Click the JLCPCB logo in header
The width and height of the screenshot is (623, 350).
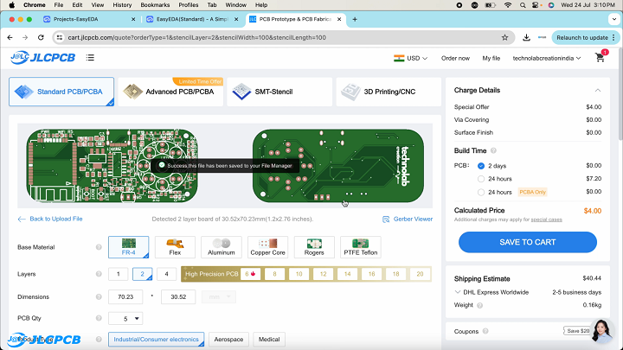pos(43,58)
